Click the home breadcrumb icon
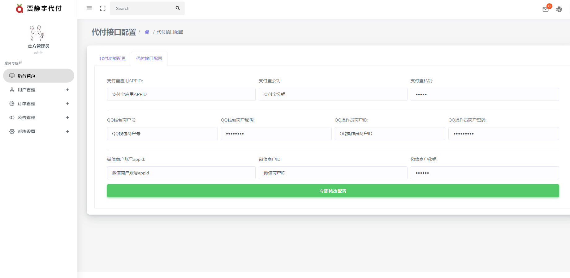The width and height of the screenshot is (570, 278). pos(147,32)
